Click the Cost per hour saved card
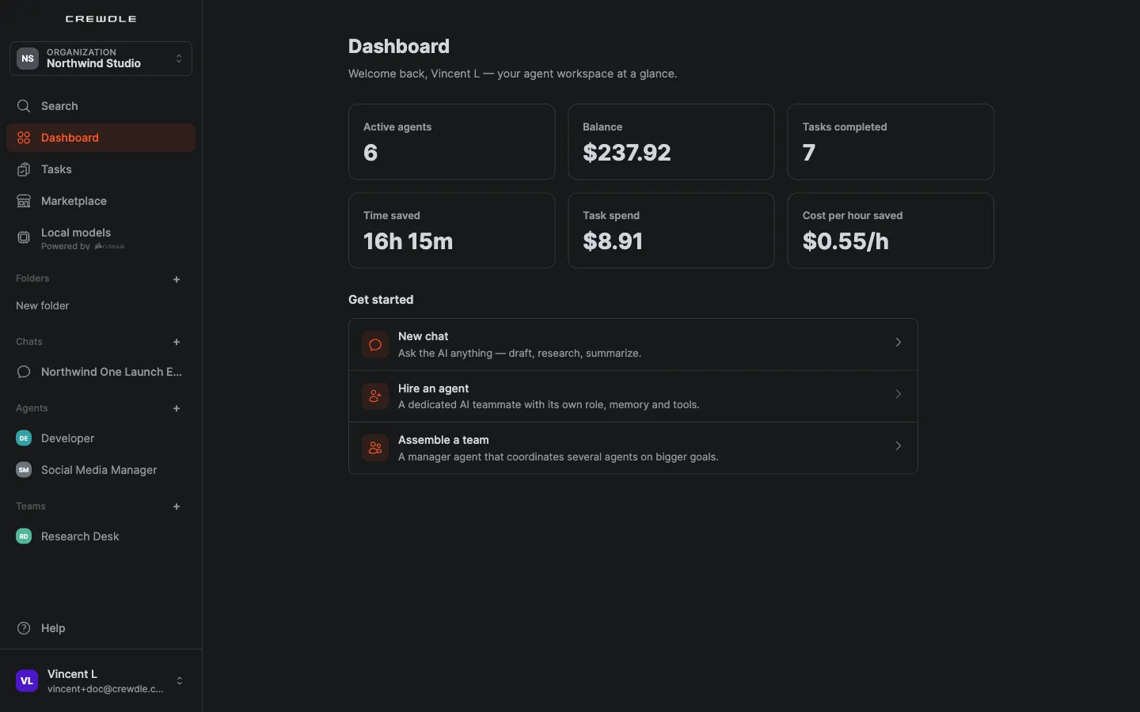The width and height of the screenshot is (1140, 712). point(891,231)
